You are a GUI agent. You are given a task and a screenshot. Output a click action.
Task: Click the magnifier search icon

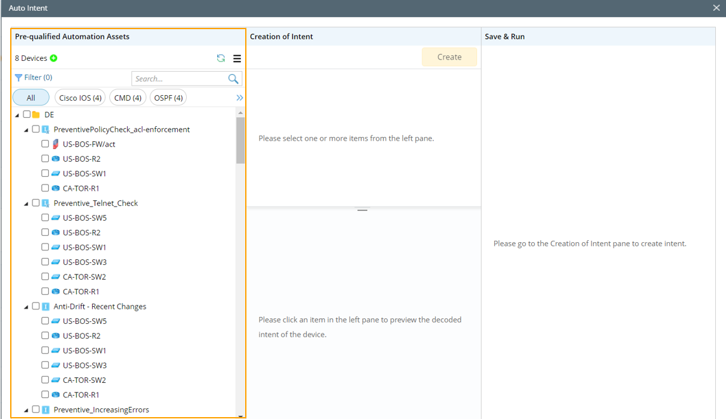(x=233, y=79)
